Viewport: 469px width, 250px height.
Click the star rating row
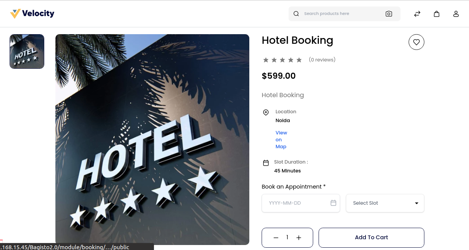(282, 60)
